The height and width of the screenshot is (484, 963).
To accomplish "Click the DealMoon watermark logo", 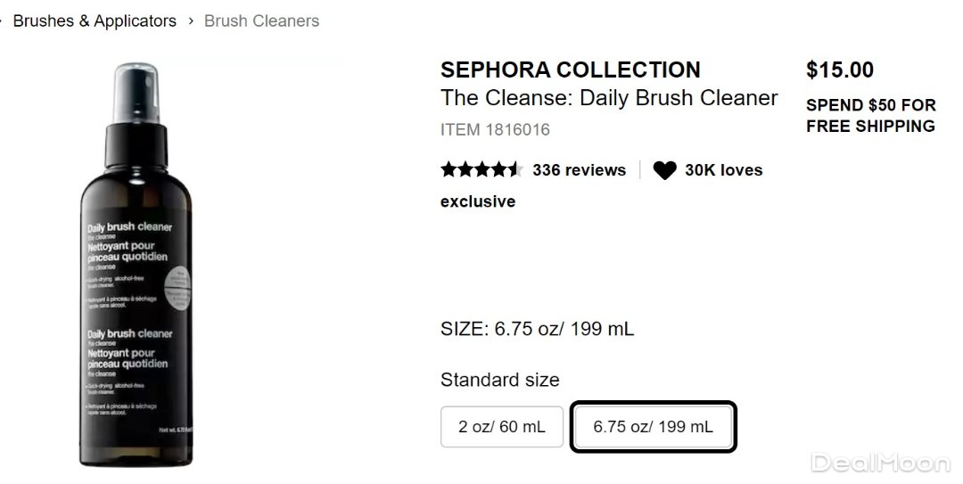I will click(x=881, y=463).
